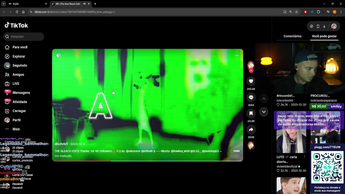Click Ver tradução link
This screenshot has width=345, height=194.
[63, 156]
